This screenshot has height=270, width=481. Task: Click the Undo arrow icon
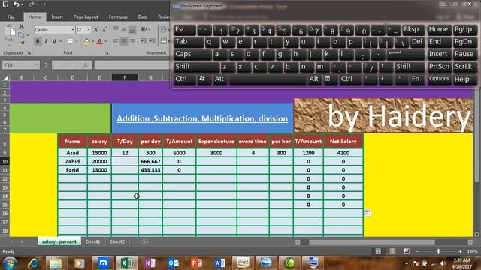click(17, 4)
